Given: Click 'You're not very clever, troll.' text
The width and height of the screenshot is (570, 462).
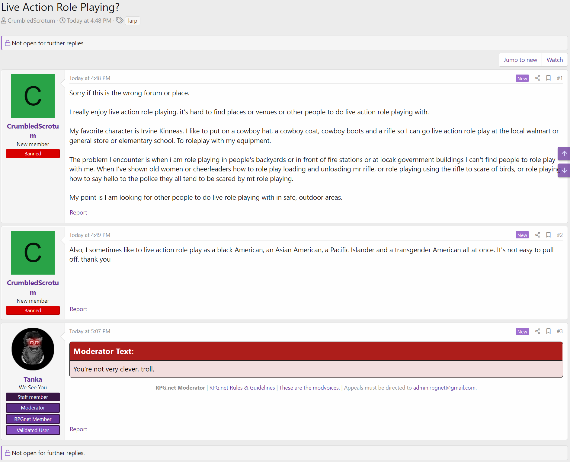Looking at the screenshot, I should pos(114,369).
